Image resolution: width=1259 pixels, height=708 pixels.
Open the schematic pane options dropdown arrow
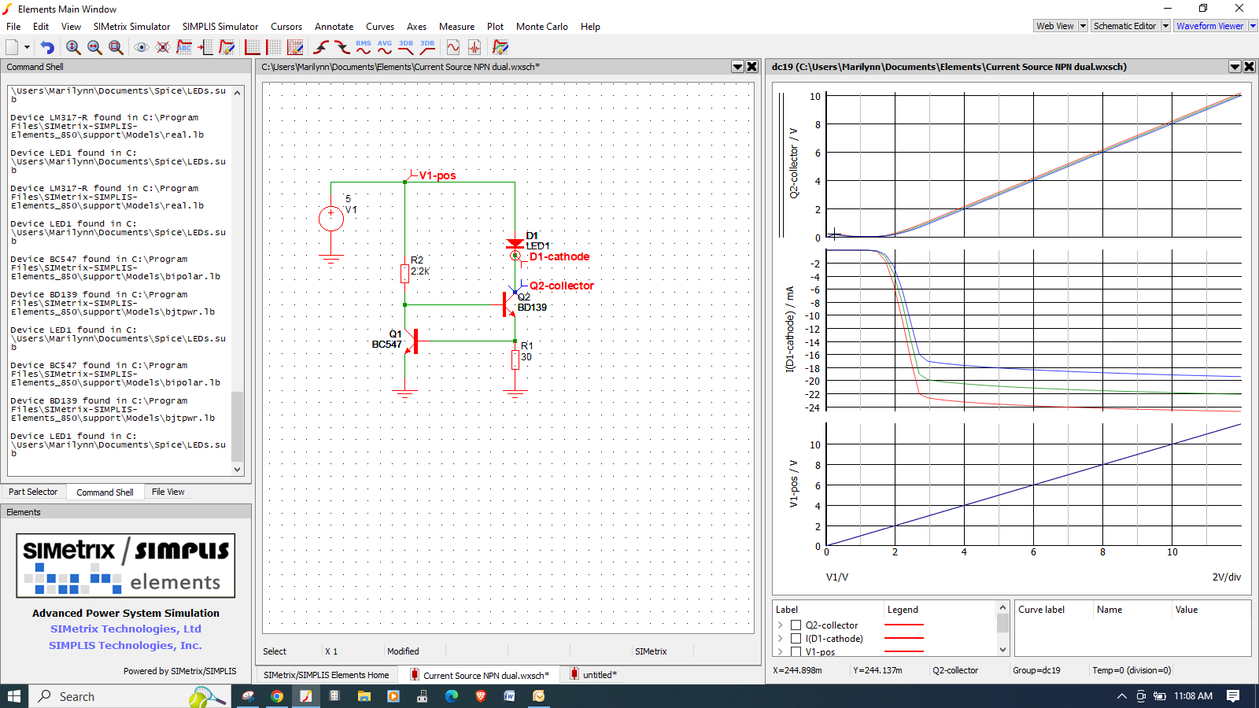[x=737, y=67]
